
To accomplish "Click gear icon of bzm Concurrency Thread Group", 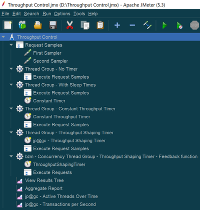I will pyautogui.click(x=19, y=156).
